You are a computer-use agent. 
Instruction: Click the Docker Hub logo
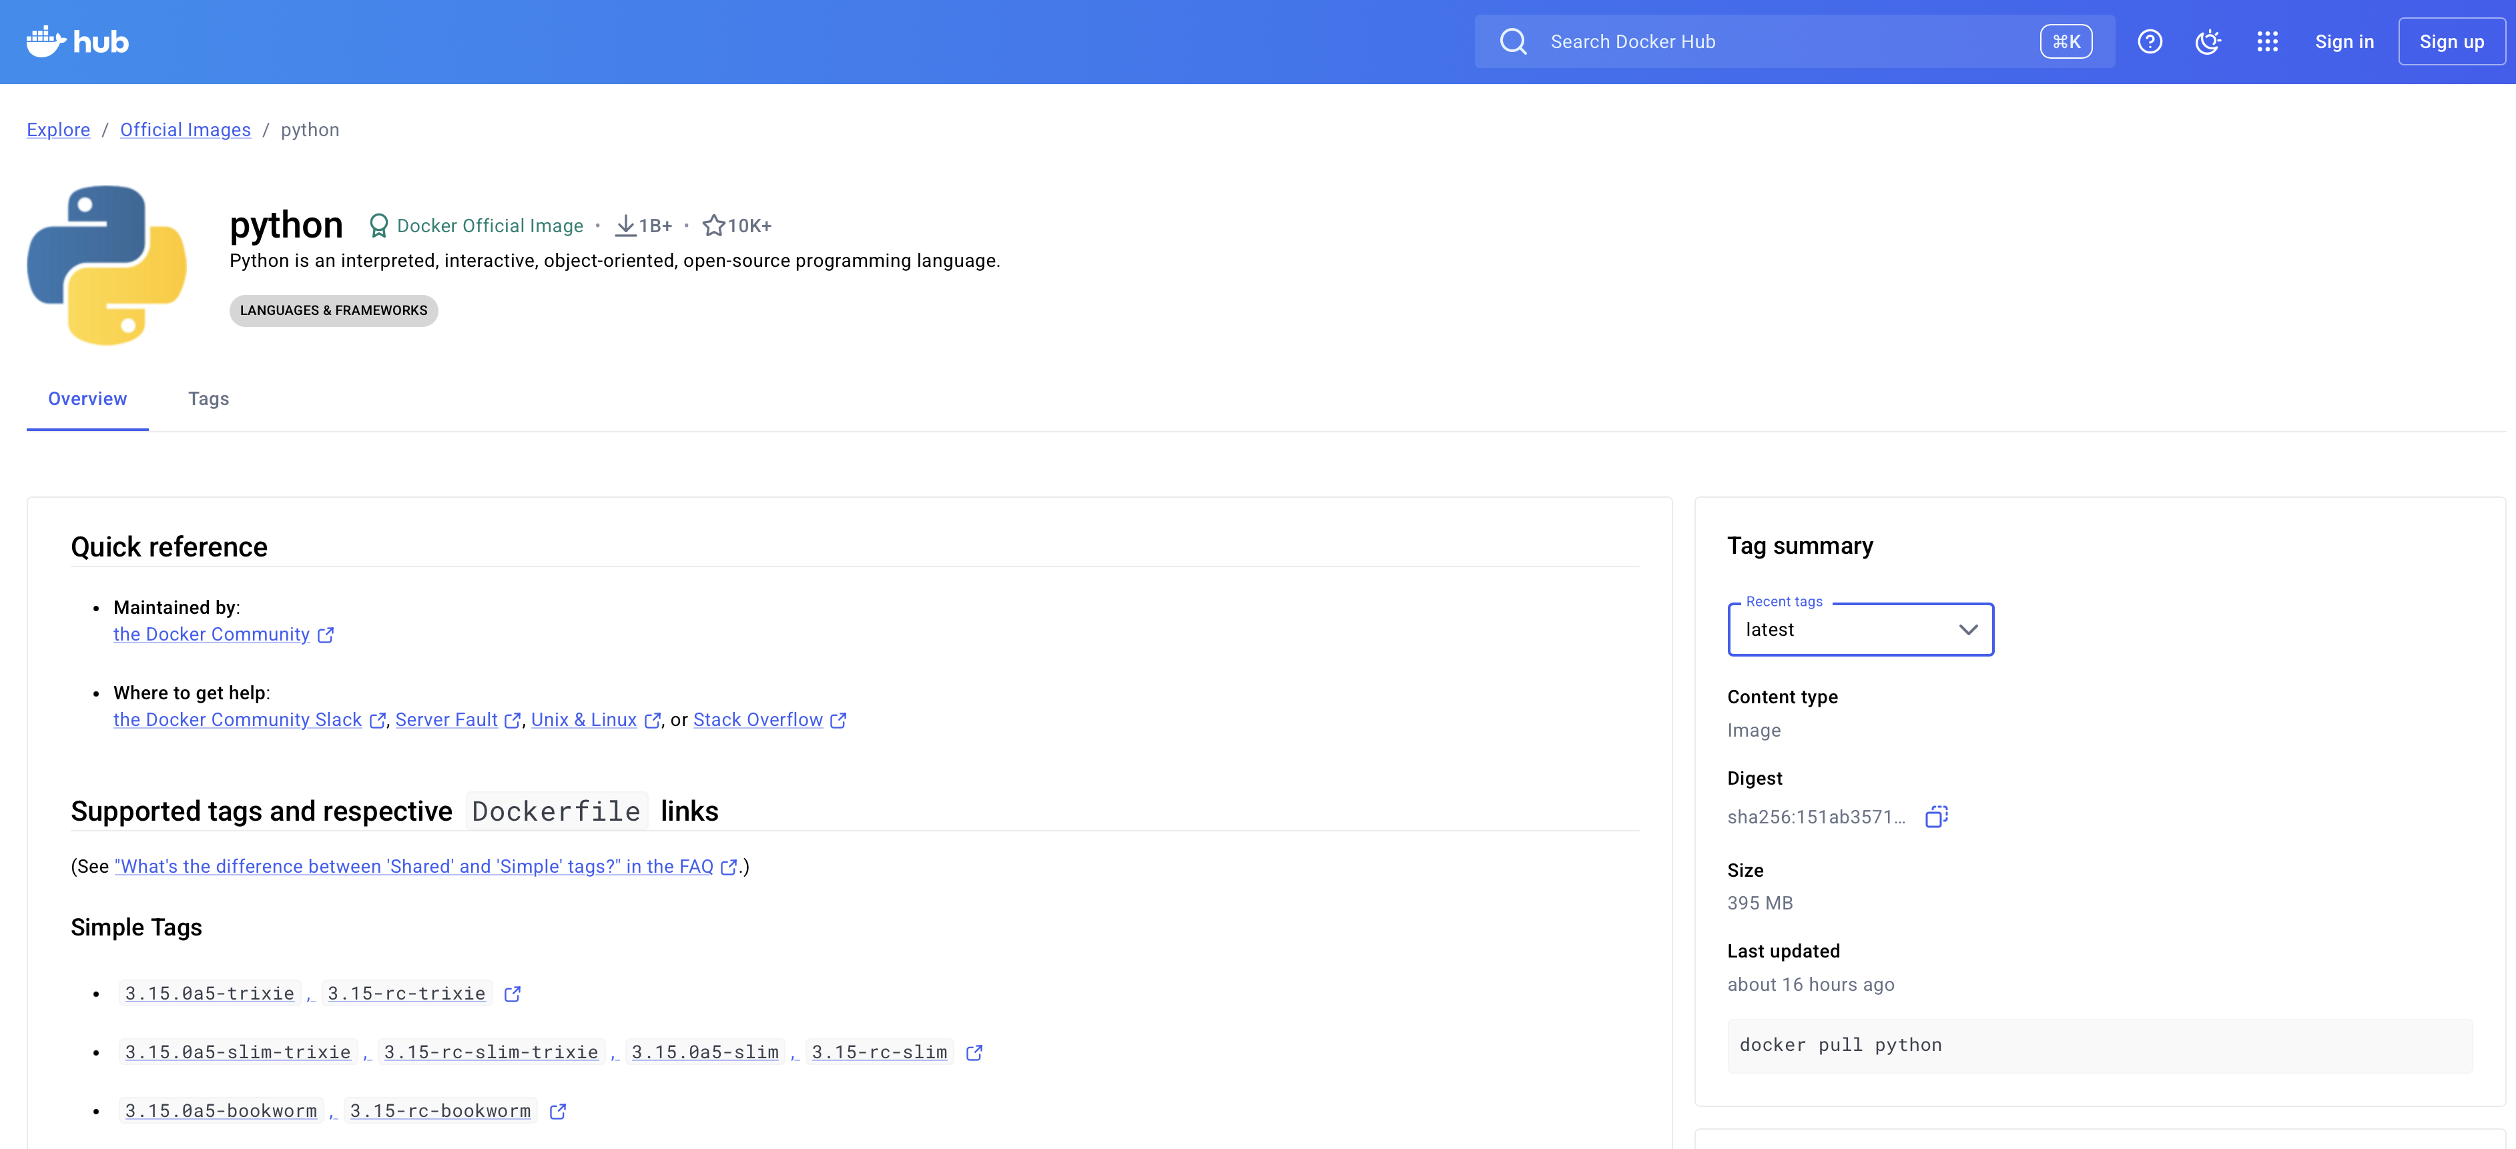pyautogui.click(x=77, y=42)
